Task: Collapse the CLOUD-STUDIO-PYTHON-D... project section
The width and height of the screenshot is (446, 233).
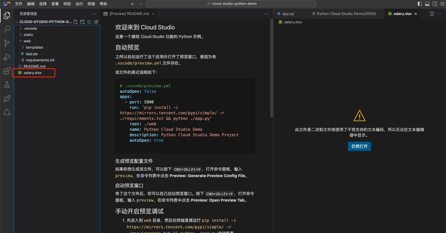Action: tap(43, 22)
